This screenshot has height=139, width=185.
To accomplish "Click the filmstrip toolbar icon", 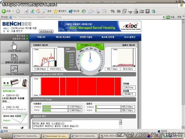I will pyautogui.click(x=147, y=11).
